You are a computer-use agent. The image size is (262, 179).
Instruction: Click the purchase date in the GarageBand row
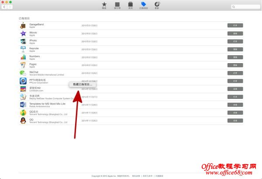tap(90, 26)
